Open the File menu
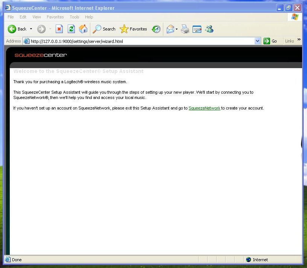 click(11, 17)
